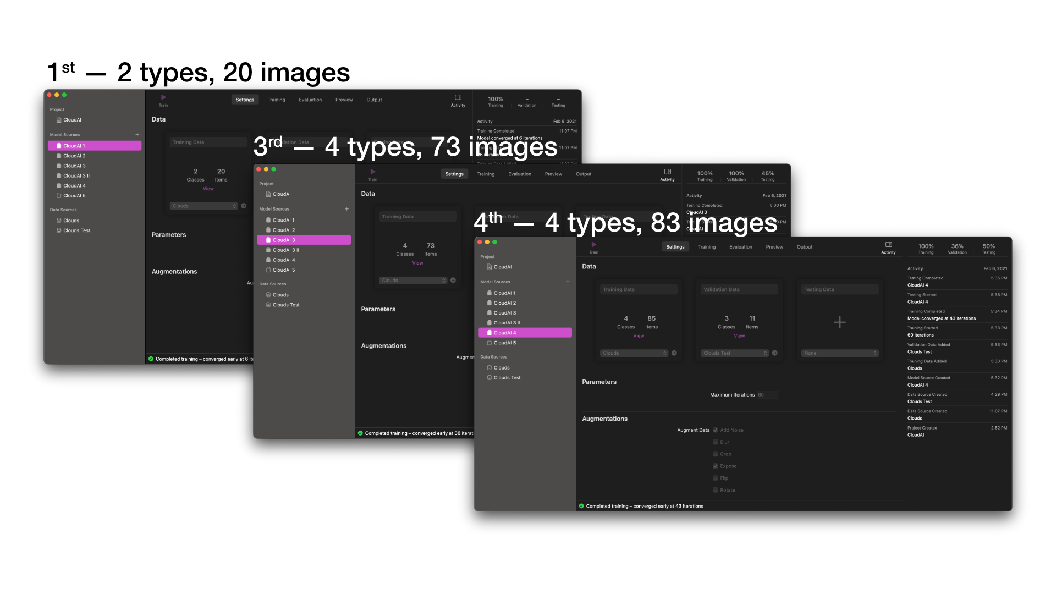Image resolution: width=1056 pixels, height=594 pixels.
Task: Open Validation Data Clouds Test dropdown
Action: [735, 353]
